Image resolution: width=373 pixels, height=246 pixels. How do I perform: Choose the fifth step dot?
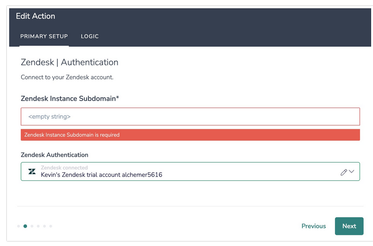(44, 226)
